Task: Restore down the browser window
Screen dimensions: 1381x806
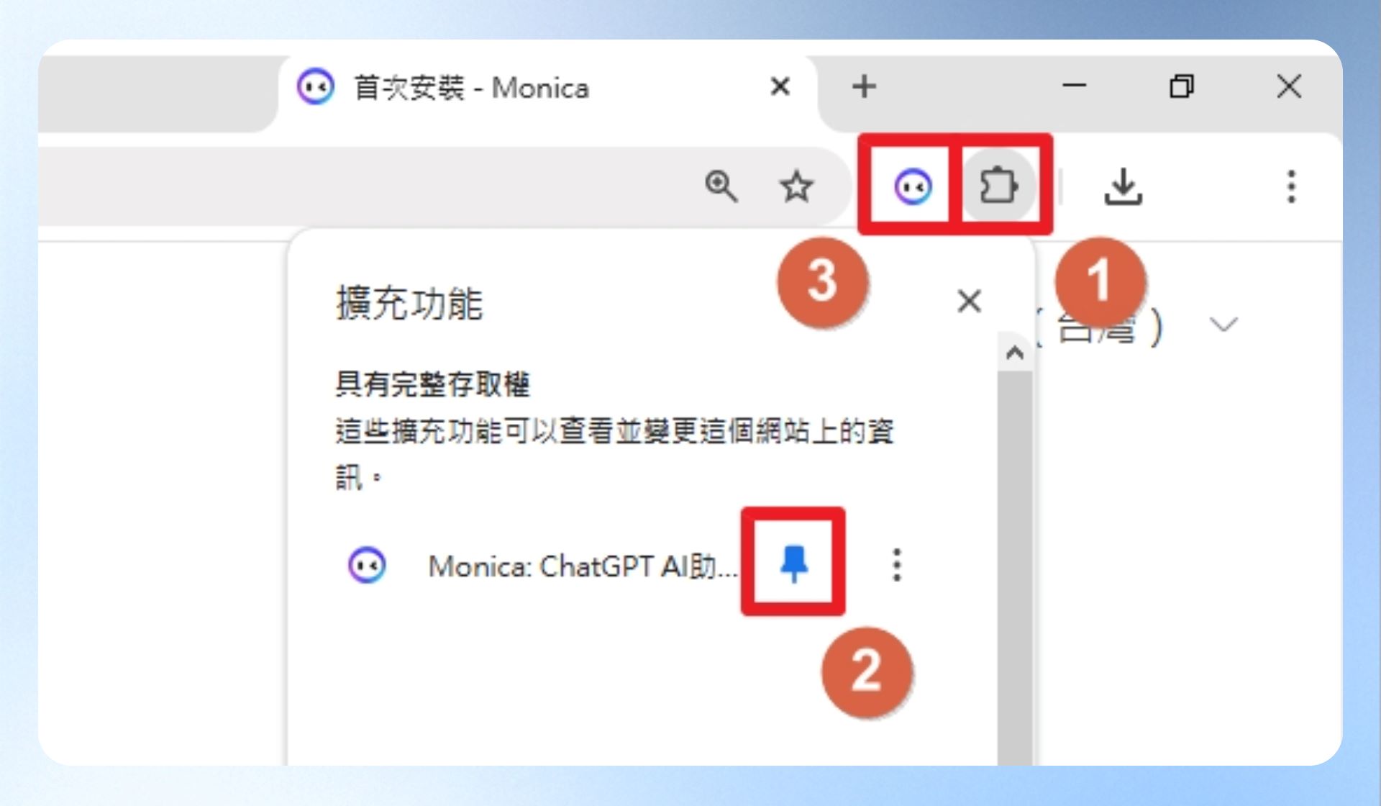Action: (x=1182, y=86)
